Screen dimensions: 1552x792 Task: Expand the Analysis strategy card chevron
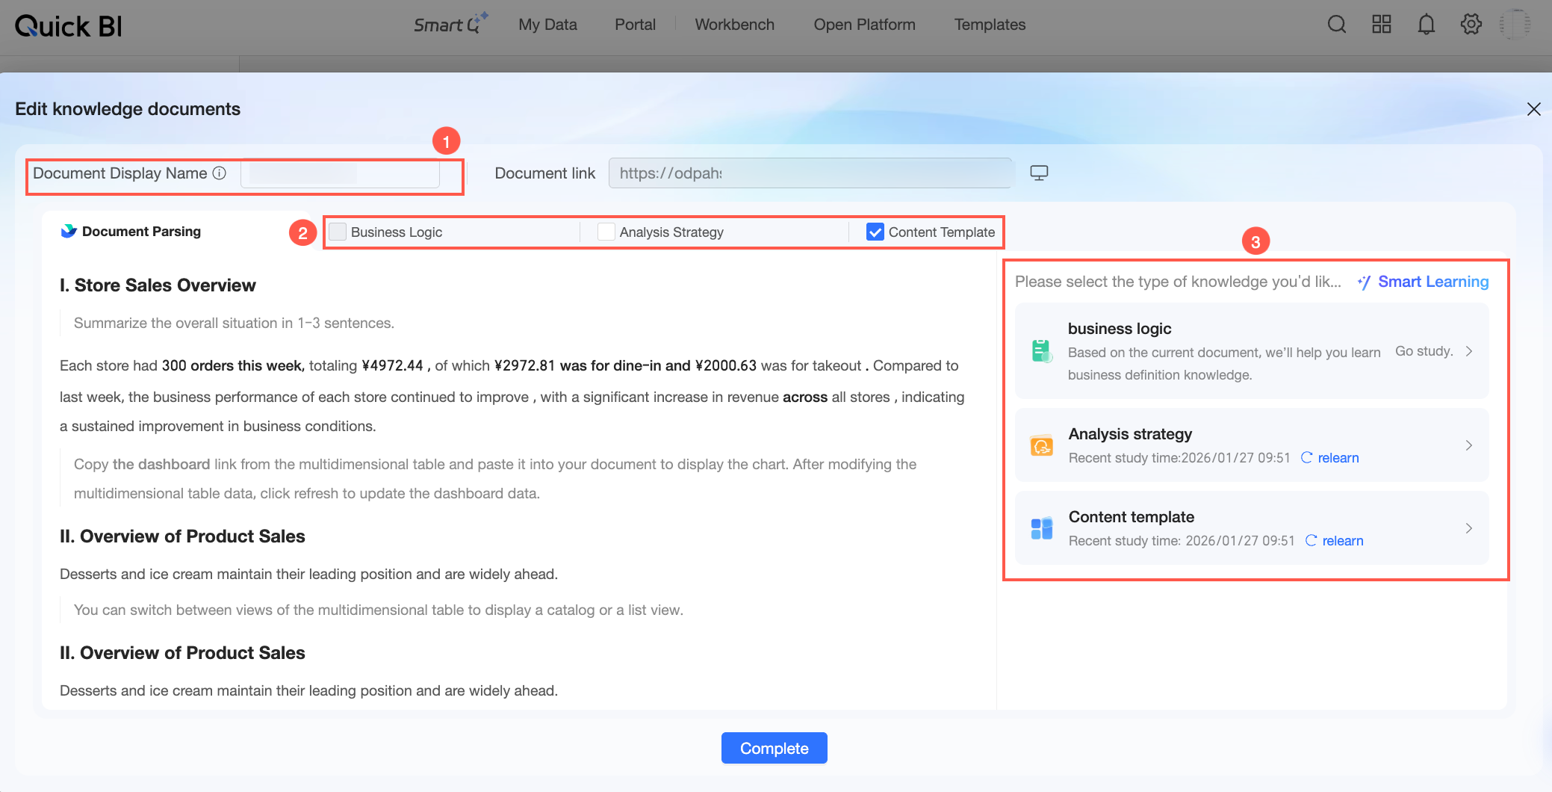tap(1469, 445)
